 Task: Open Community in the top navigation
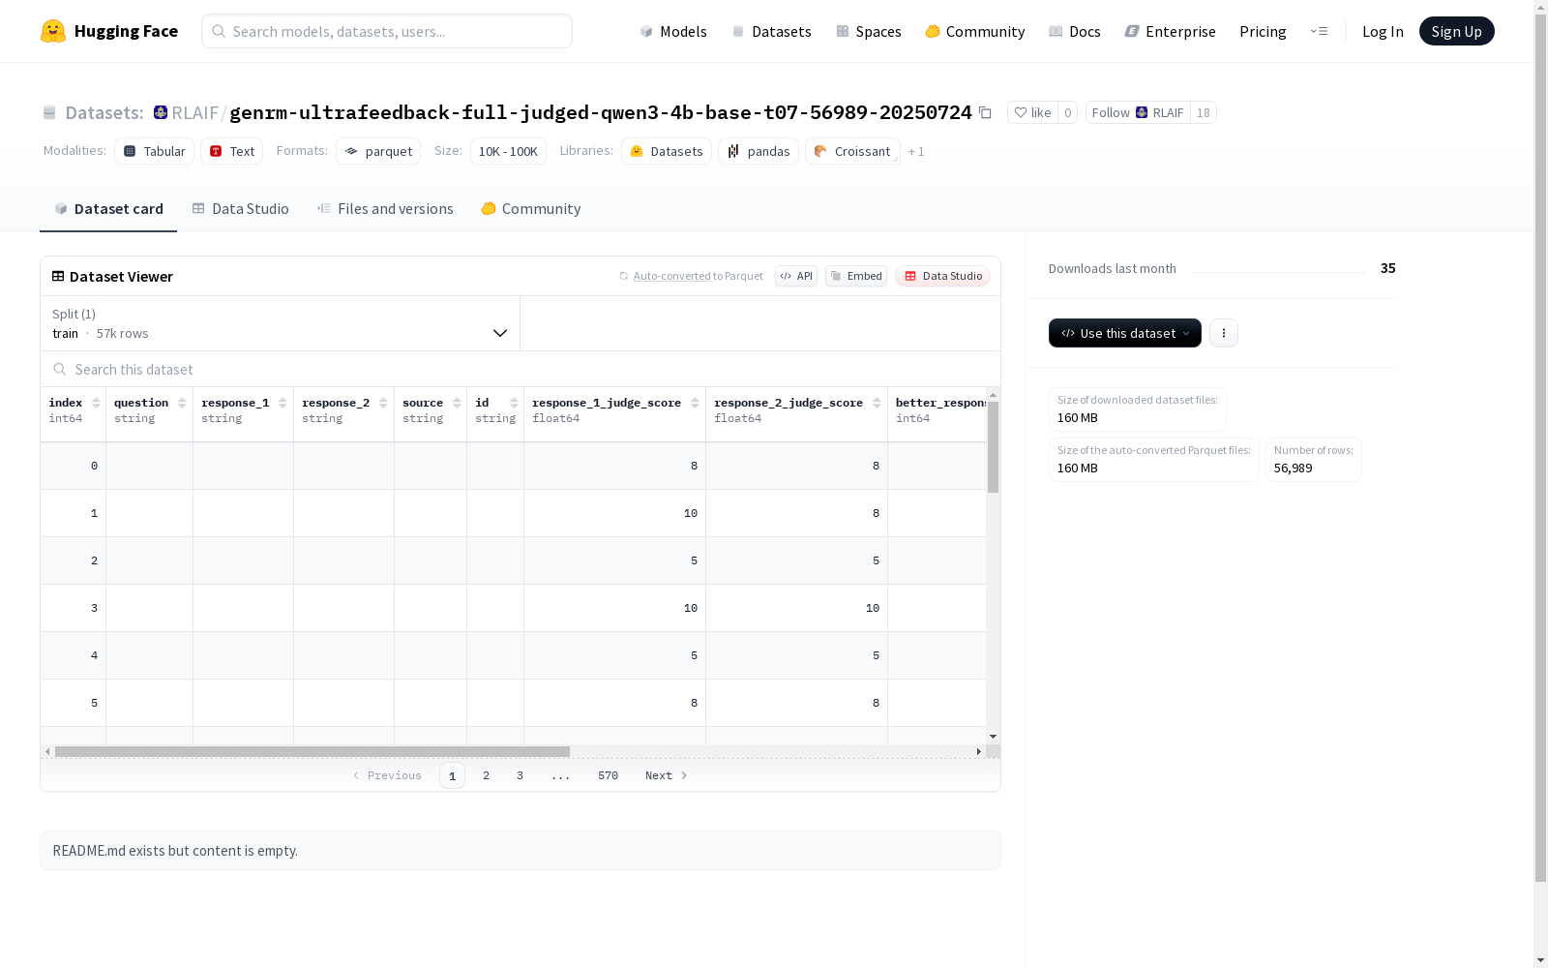pos(975,31)
